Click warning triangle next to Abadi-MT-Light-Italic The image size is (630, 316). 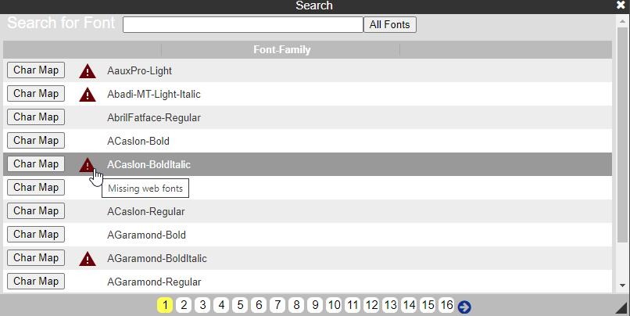click(88, 95)
